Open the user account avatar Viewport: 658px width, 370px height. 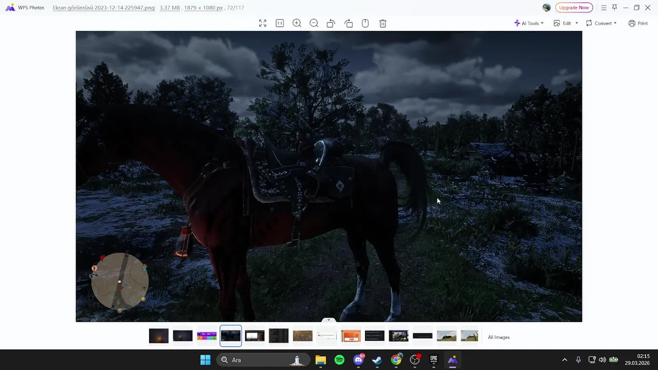[546, 8]
